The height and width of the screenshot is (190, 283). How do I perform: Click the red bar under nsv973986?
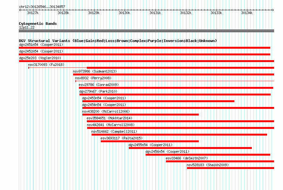174,74
